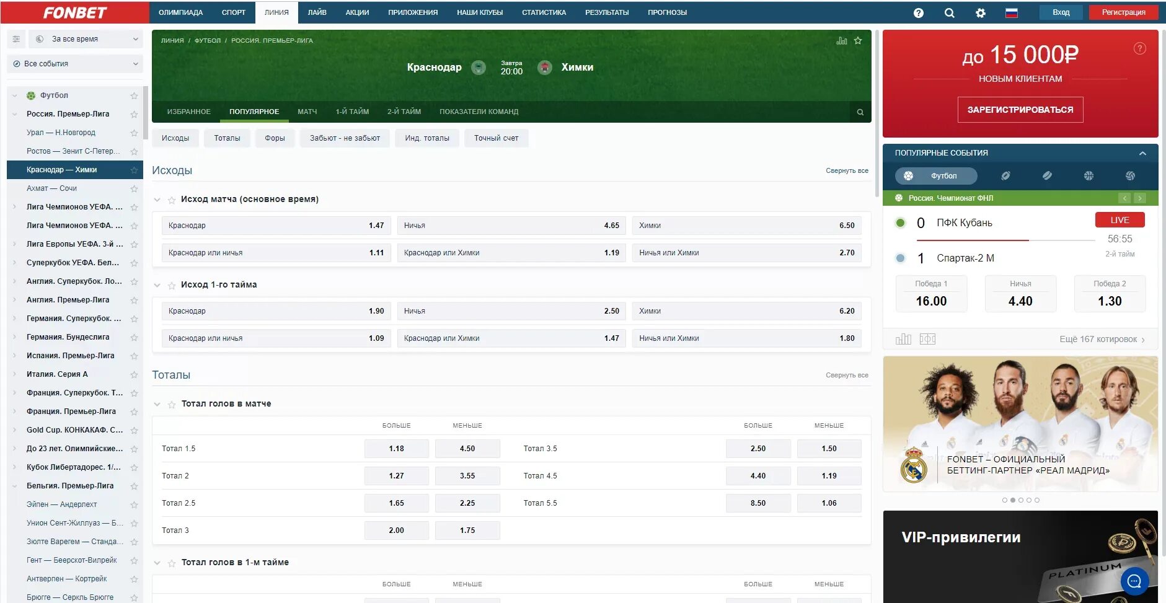
Task: Collapse the Футбол tree category
Action: pyautogui.click(x=14, y=95)
